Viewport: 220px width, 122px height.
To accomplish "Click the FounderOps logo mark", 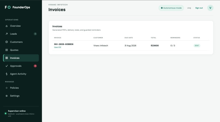I will coord(8,7).
